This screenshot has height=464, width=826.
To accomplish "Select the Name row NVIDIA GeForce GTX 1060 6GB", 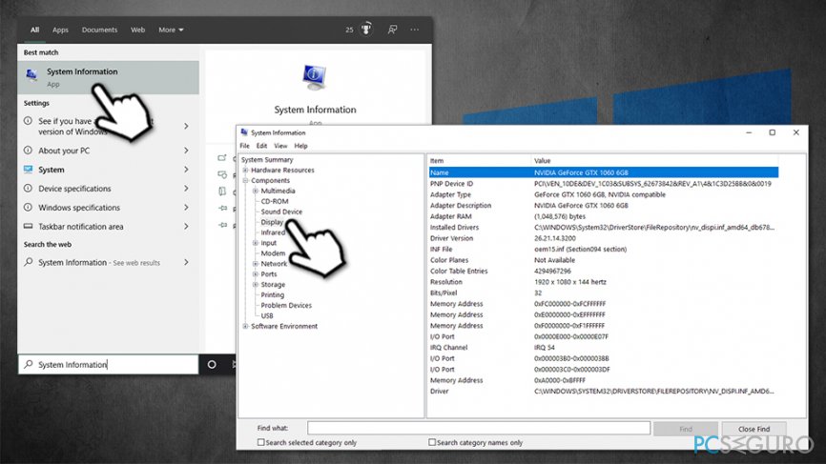I will coord(603,172).
